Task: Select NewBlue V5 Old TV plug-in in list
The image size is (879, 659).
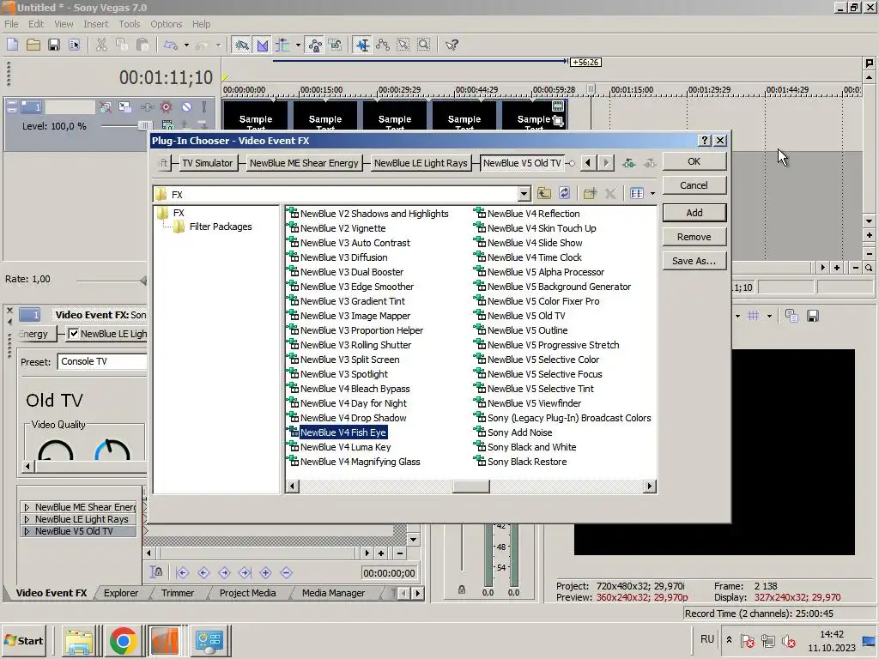Action: pyautogui.click(x=526, y=316)
